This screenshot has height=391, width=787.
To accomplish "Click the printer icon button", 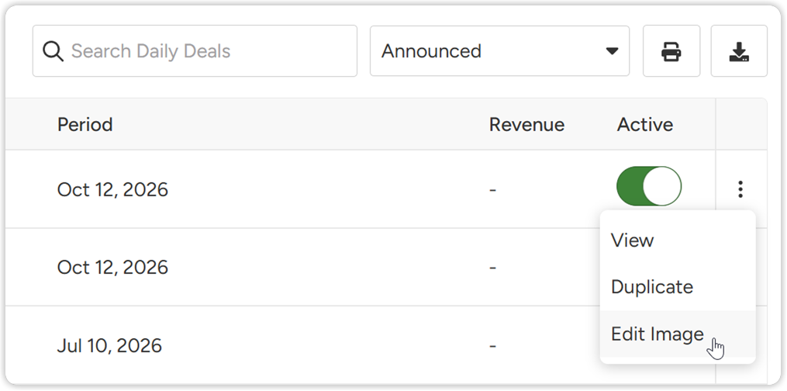I will (671, 51).
